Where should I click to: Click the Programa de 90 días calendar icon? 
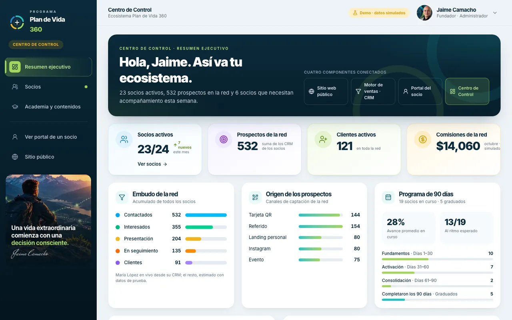[x=388, y=197]
